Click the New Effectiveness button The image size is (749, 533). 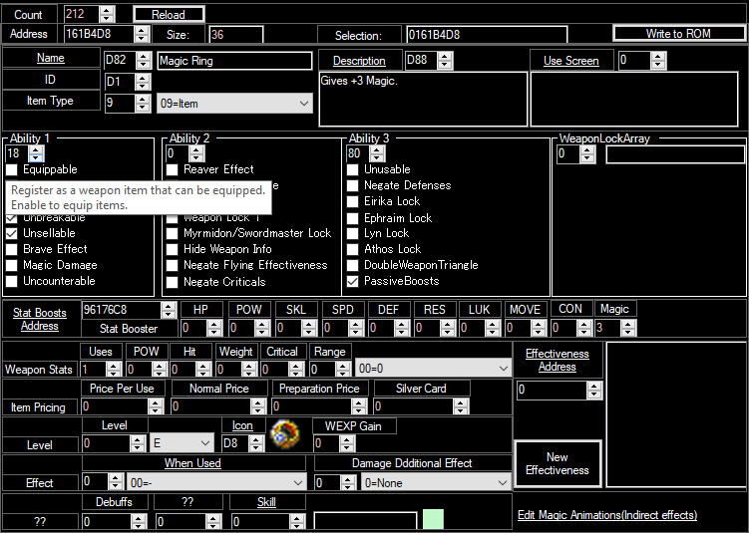557,463
